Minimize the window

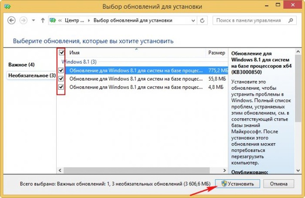click(267, 6)
